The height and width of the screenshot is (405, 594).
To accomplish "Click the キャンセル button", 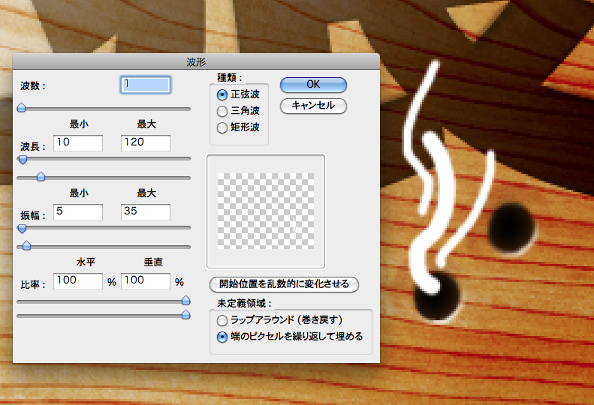I will (313, 106).
